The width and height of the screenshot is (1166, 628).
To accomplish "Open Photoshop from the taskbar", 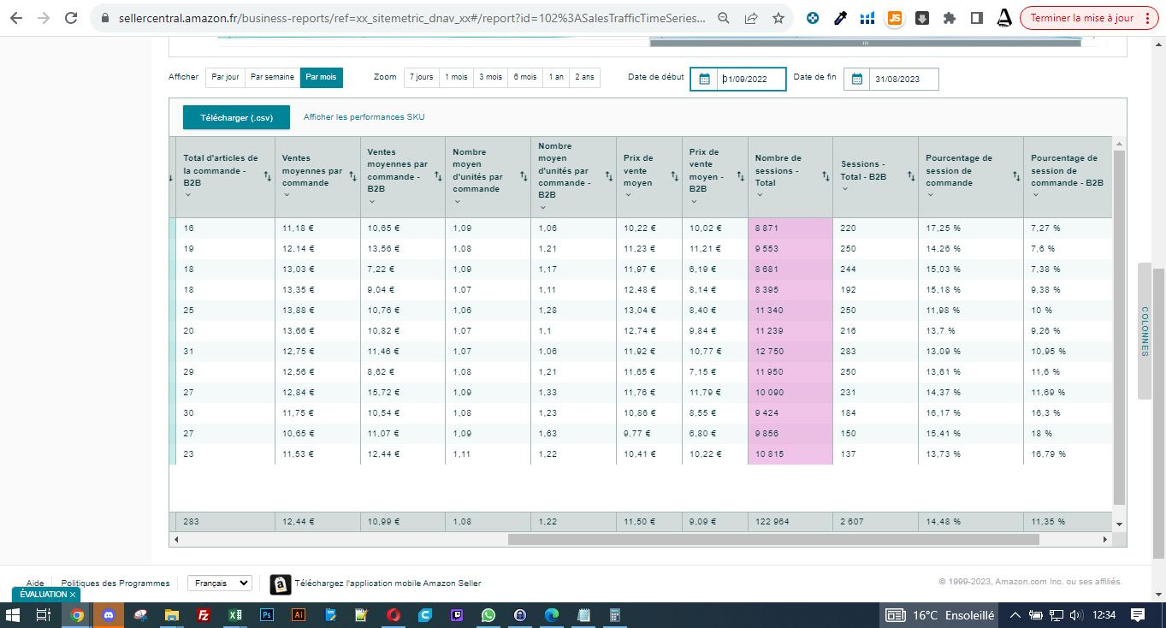I will point(267,615).
